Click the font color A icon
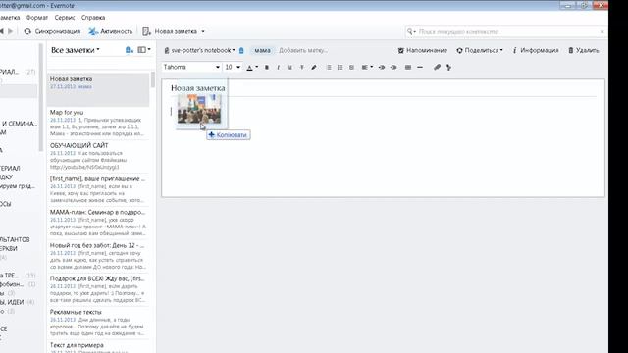The image size is (628, 353). tap(249, 68)
